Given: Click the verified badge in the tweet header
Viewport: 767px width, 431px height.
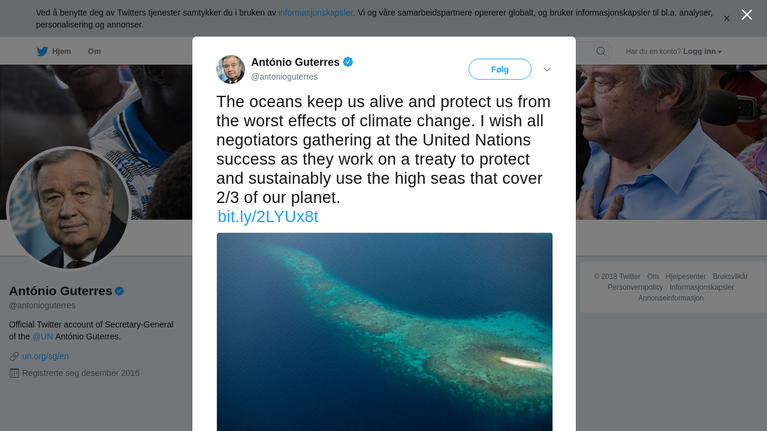Looking at the screenshot, I should pyautogui.click(x=348, y=62).
